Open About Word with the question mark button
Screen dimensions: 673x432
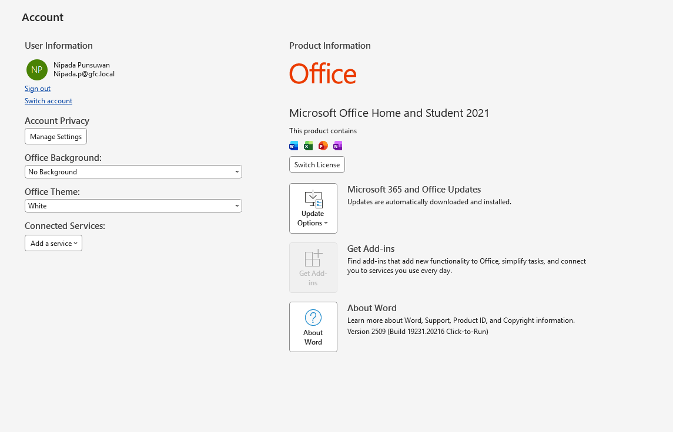[313, 327]
